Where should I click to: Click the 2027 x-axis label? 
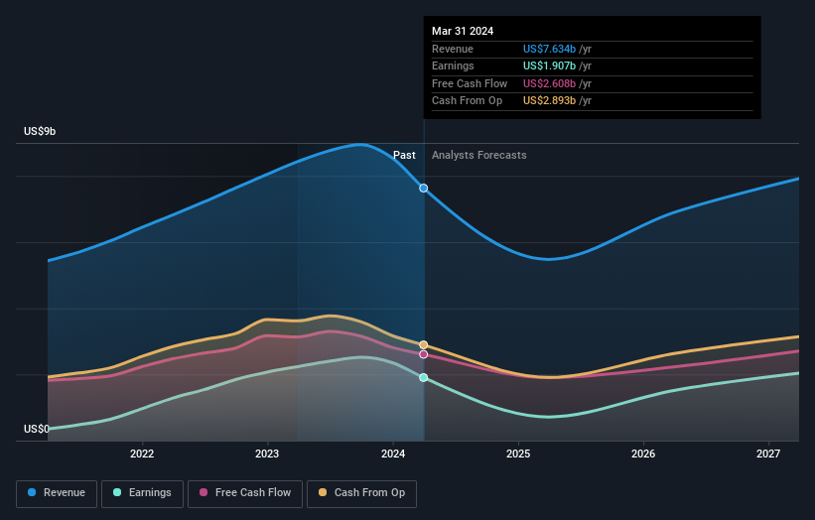click(768, 454)
